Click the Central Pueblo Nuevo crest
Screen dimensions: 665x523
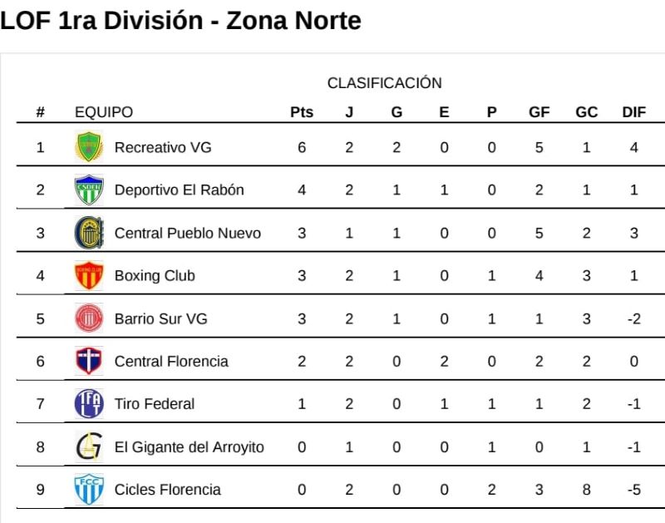coord(88,233)
